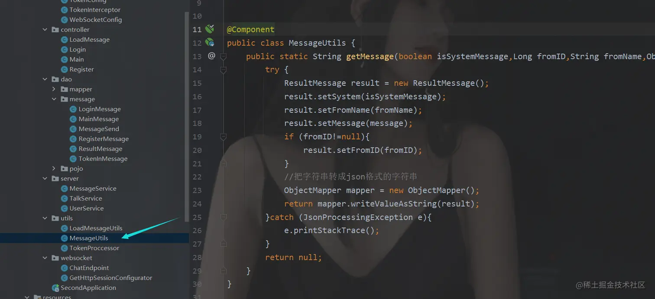Open the MessageSend class

[x=99, y=129]
